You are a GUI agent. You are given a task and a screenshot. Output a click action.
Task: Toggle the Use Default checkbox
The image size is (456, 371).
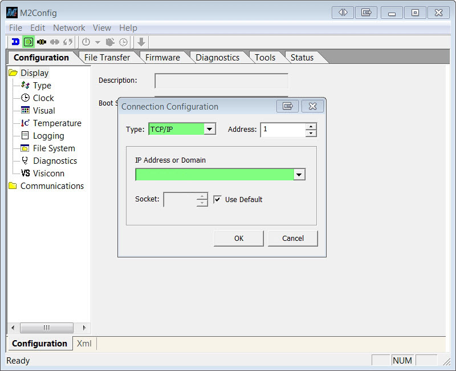click(217, 199)
